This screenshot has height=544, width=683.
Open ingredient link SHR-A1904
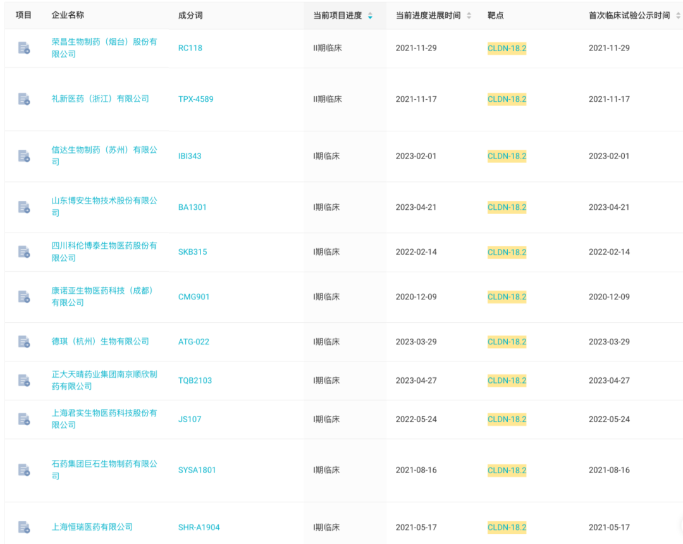point(199,527)
